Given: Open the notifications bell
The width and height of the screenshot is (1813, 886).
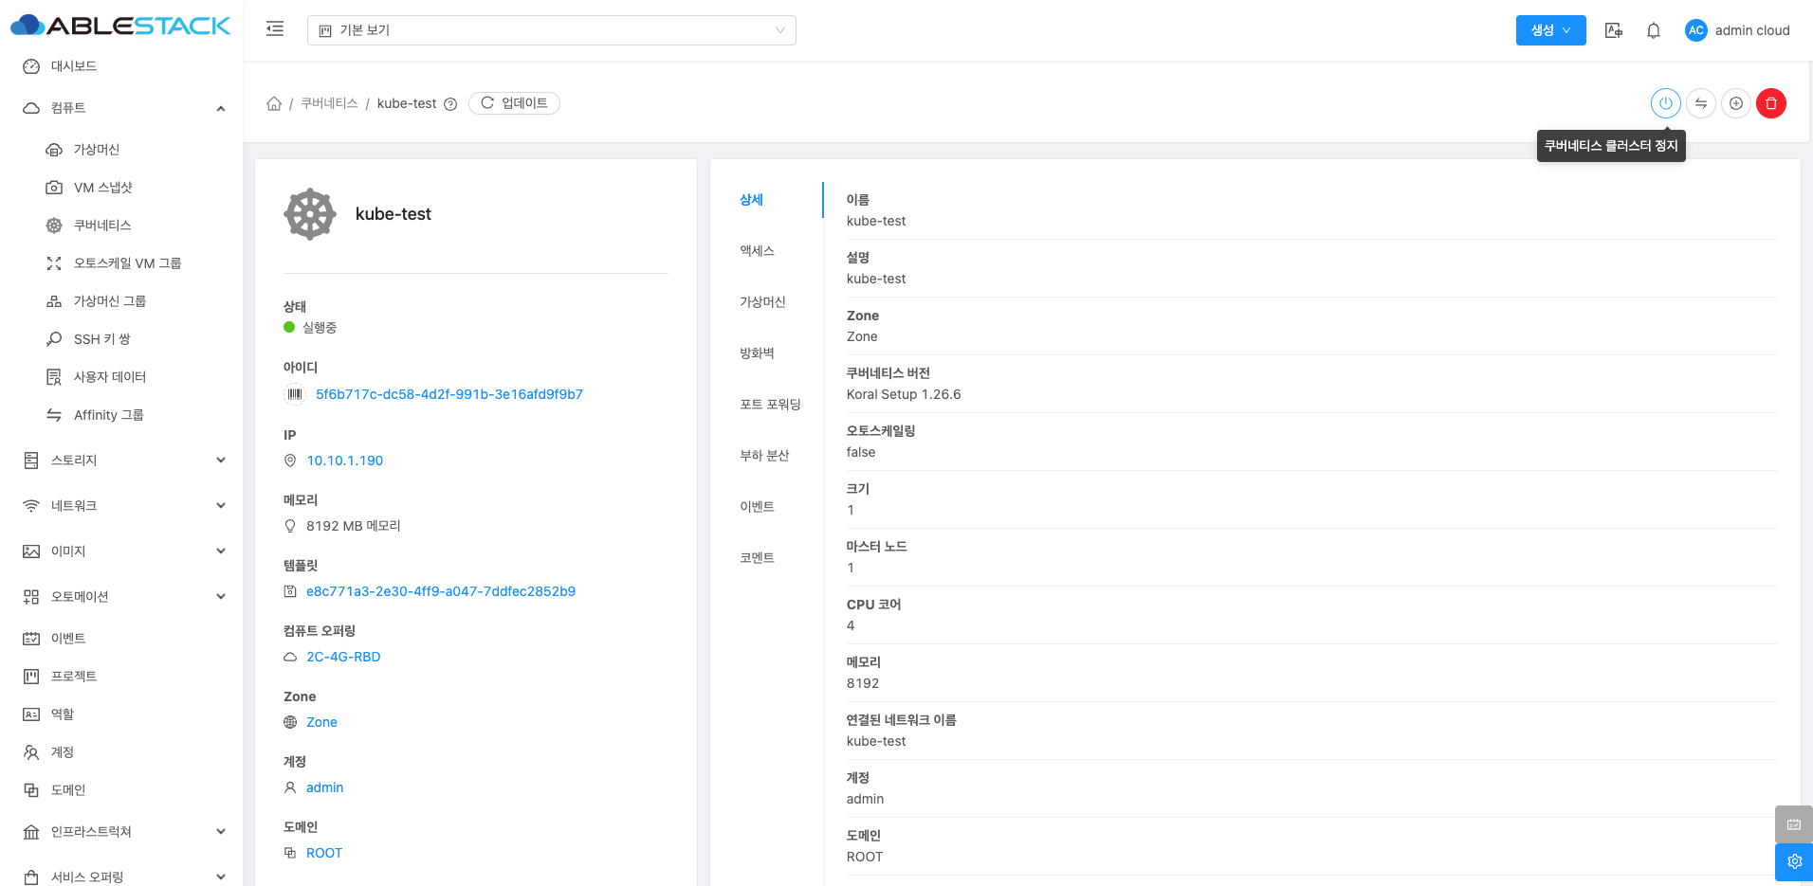Looking at the screenshot, I should (1654, 30).
